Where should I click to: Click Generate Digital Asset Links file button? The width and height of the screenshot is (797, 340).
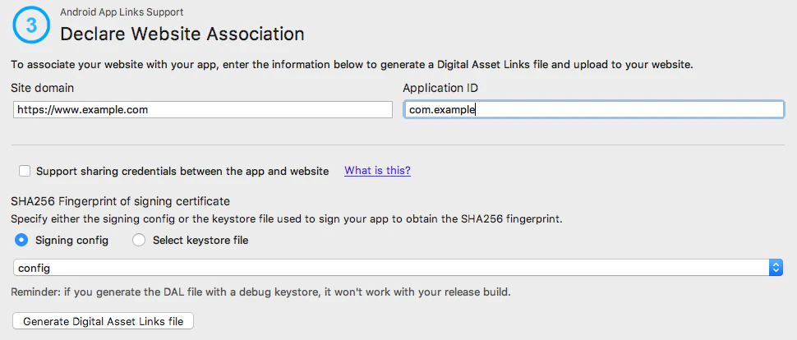pos(103,321)
